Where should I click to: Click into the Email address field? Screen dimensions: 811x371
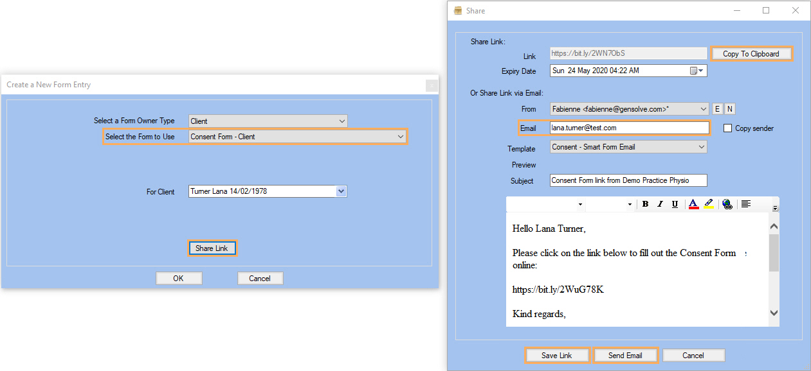tap(628, 128)
